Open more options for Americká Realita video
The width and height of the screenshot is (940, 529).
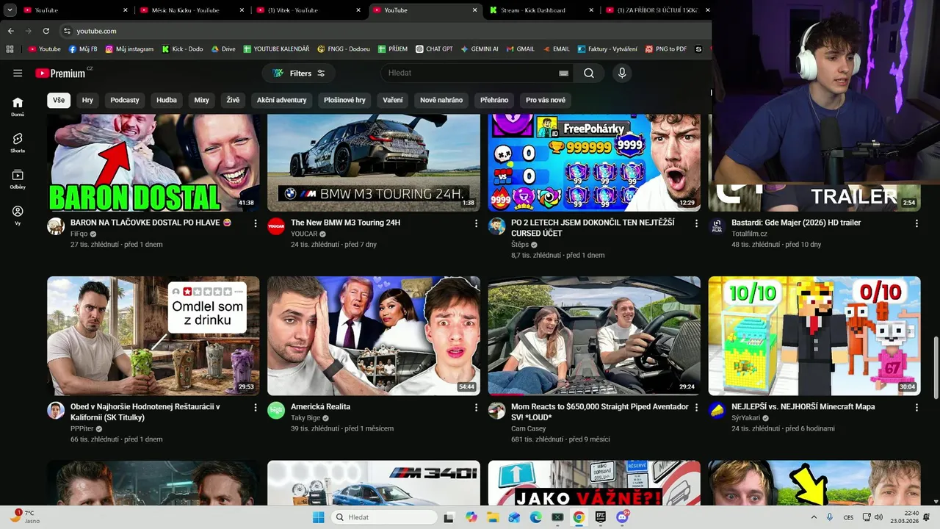coord(476,407)
